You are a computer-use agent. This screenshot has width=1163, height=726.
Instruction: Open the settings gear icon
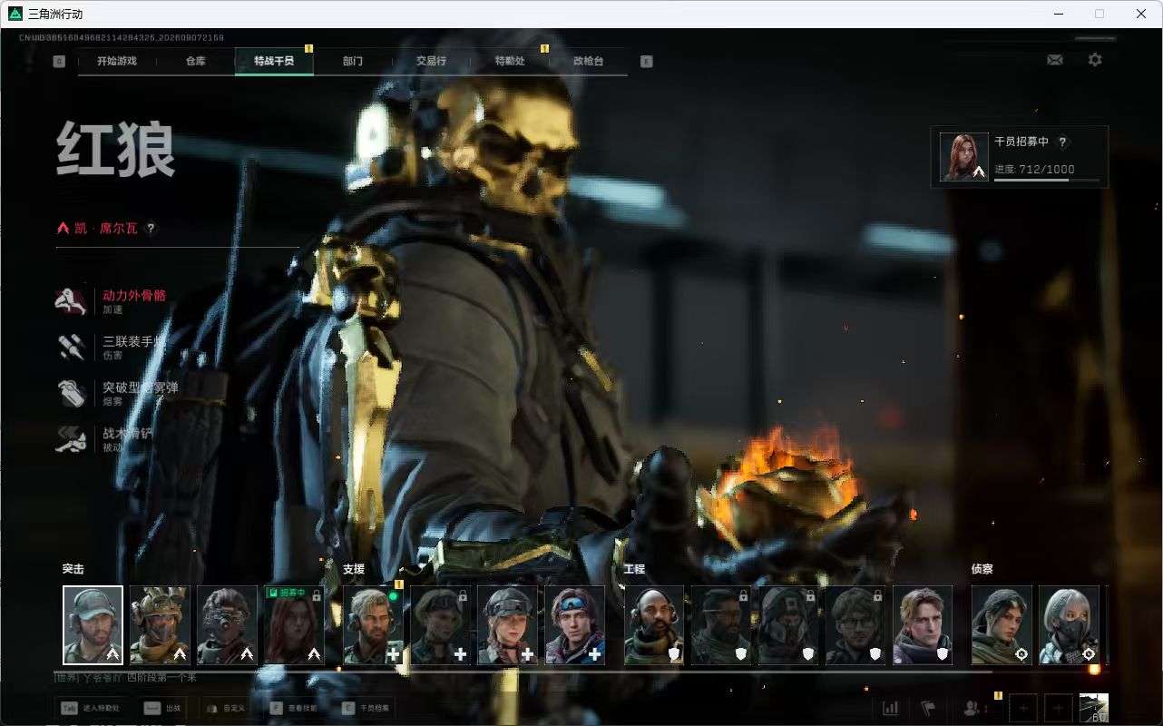pyautogui.click(x=1095, y=60)
